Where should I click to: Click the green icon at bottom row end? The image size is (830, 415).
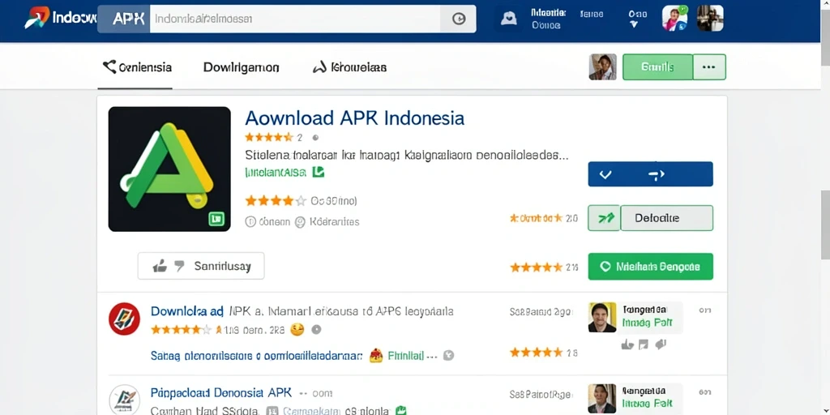[401, 409]
